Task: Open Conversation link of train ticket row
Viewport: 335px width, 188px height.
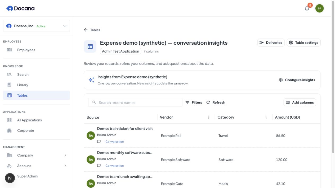Action: 115,142
